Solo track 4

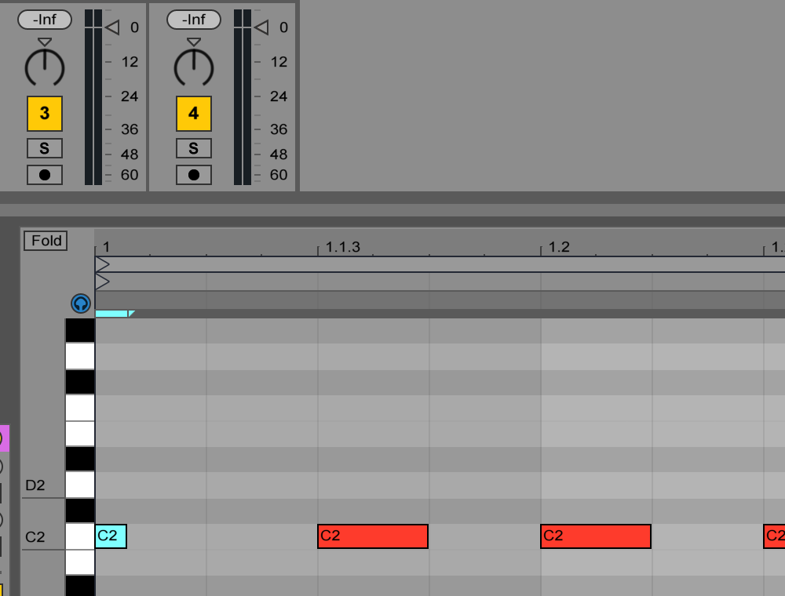tap(194, 148)
